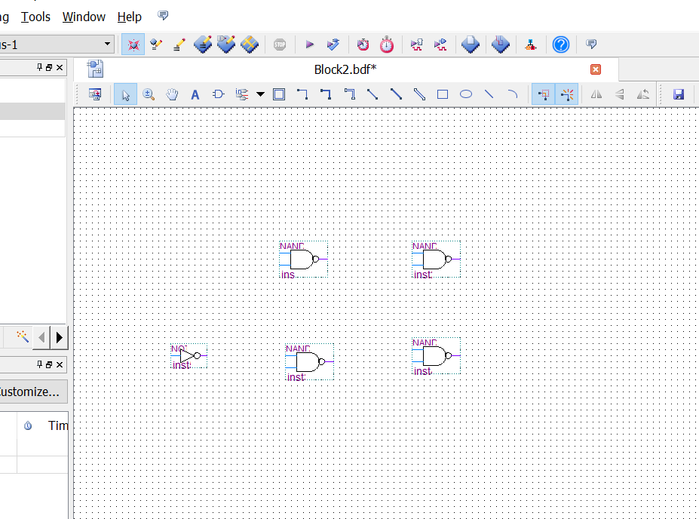Select the Pin tool icon
The image size is (699, 519).
coord(241,94)
